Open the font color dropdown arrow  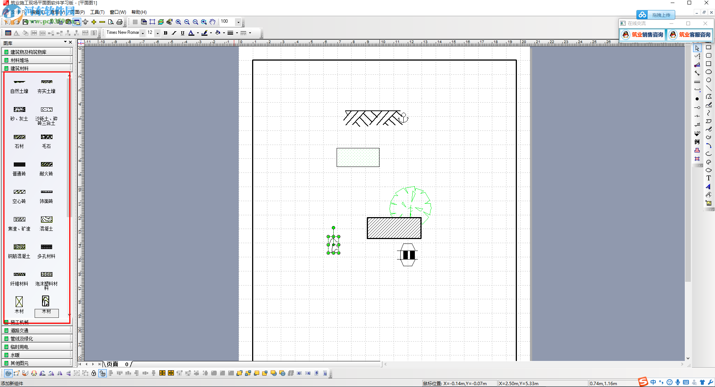click(x=198, y=33)
